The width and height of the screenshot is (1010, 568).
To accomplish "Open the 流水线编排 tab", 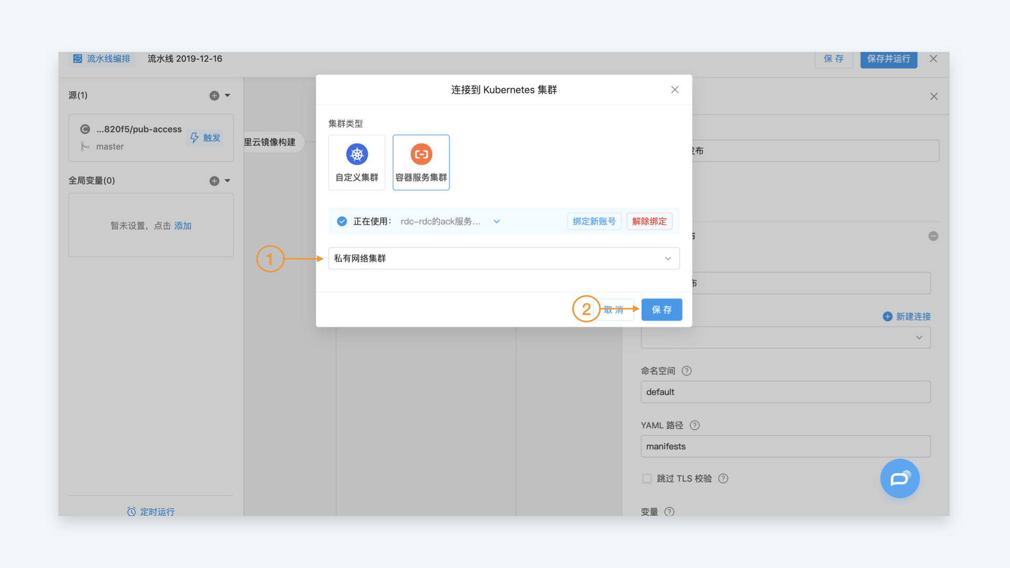I will click(102, 58).
